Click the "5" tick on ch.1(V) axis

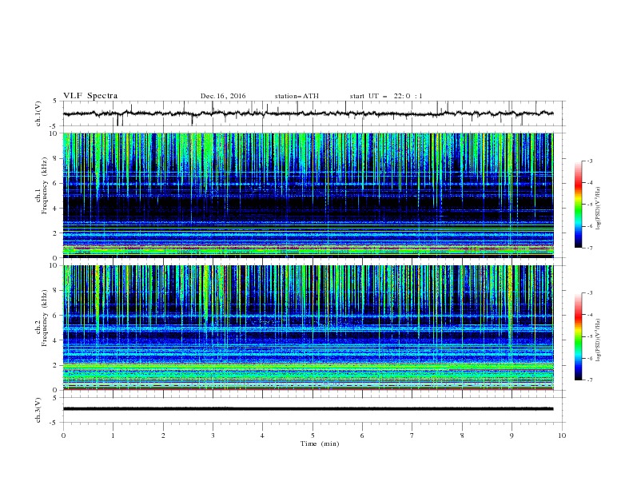[x=56, y=101]
